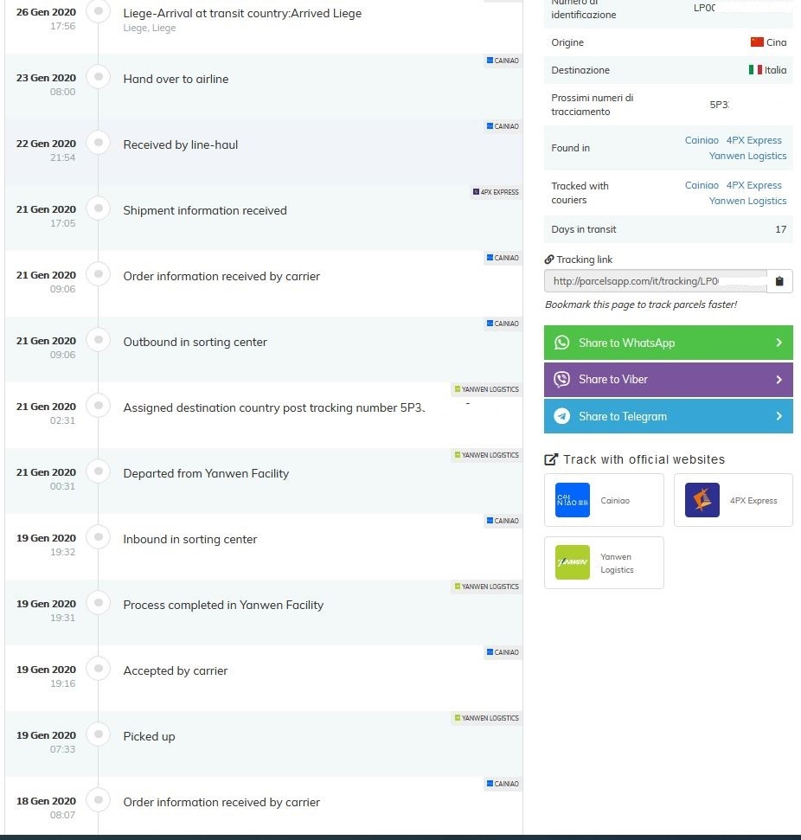
Task: Click the Telegram logo icon
Action: pyautogui.click(x=561, y=416)
